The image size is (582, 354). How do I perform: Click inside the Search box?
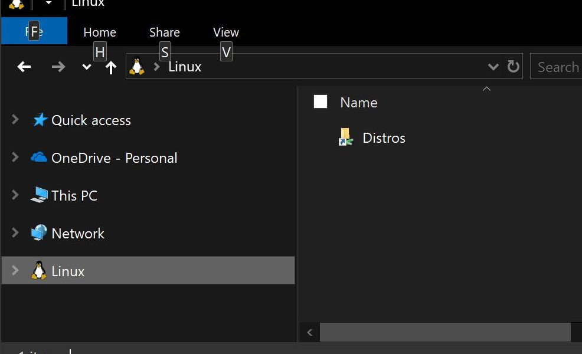pyautogui.click(x=558, y=67)
